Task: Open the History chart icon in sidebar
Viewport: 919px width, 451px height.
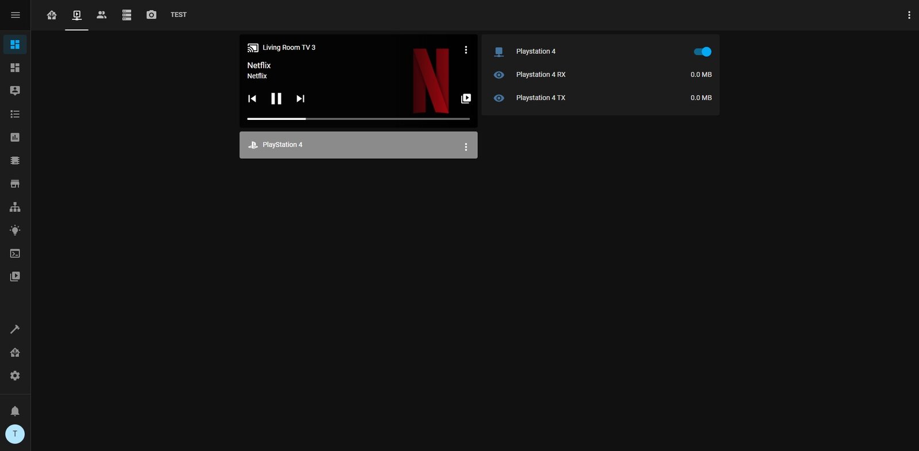Action: click(x=15, y=137)
